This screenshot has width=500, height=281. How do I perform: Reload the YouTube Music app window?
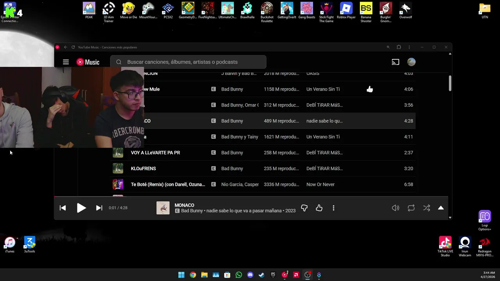(x=73, y=47)
